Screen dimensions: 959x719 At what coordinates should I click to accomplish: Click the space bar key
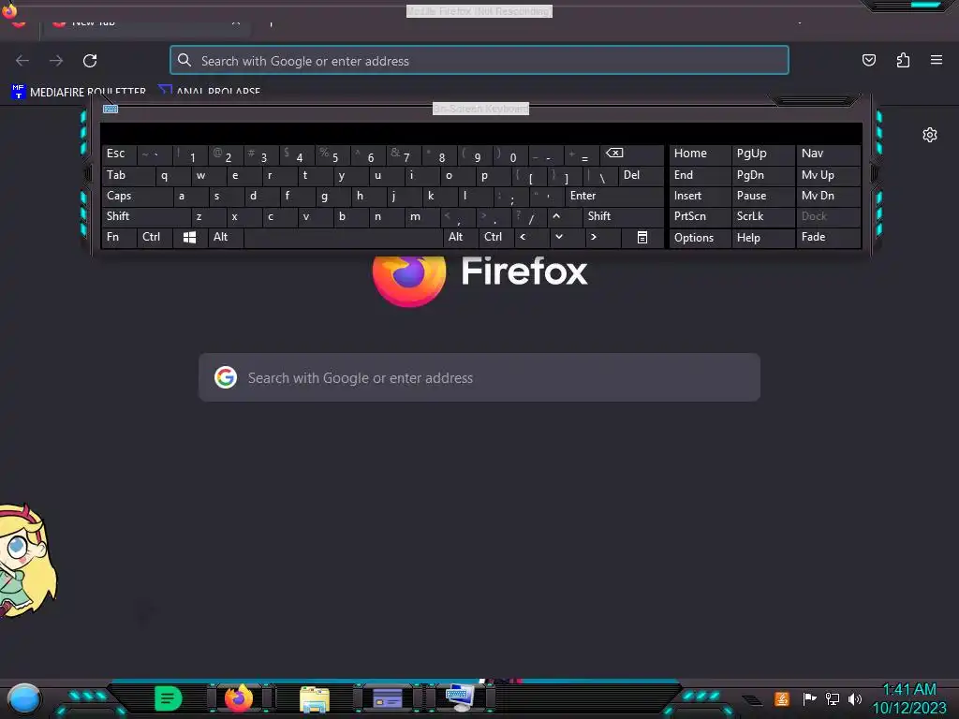coord(343,237)
